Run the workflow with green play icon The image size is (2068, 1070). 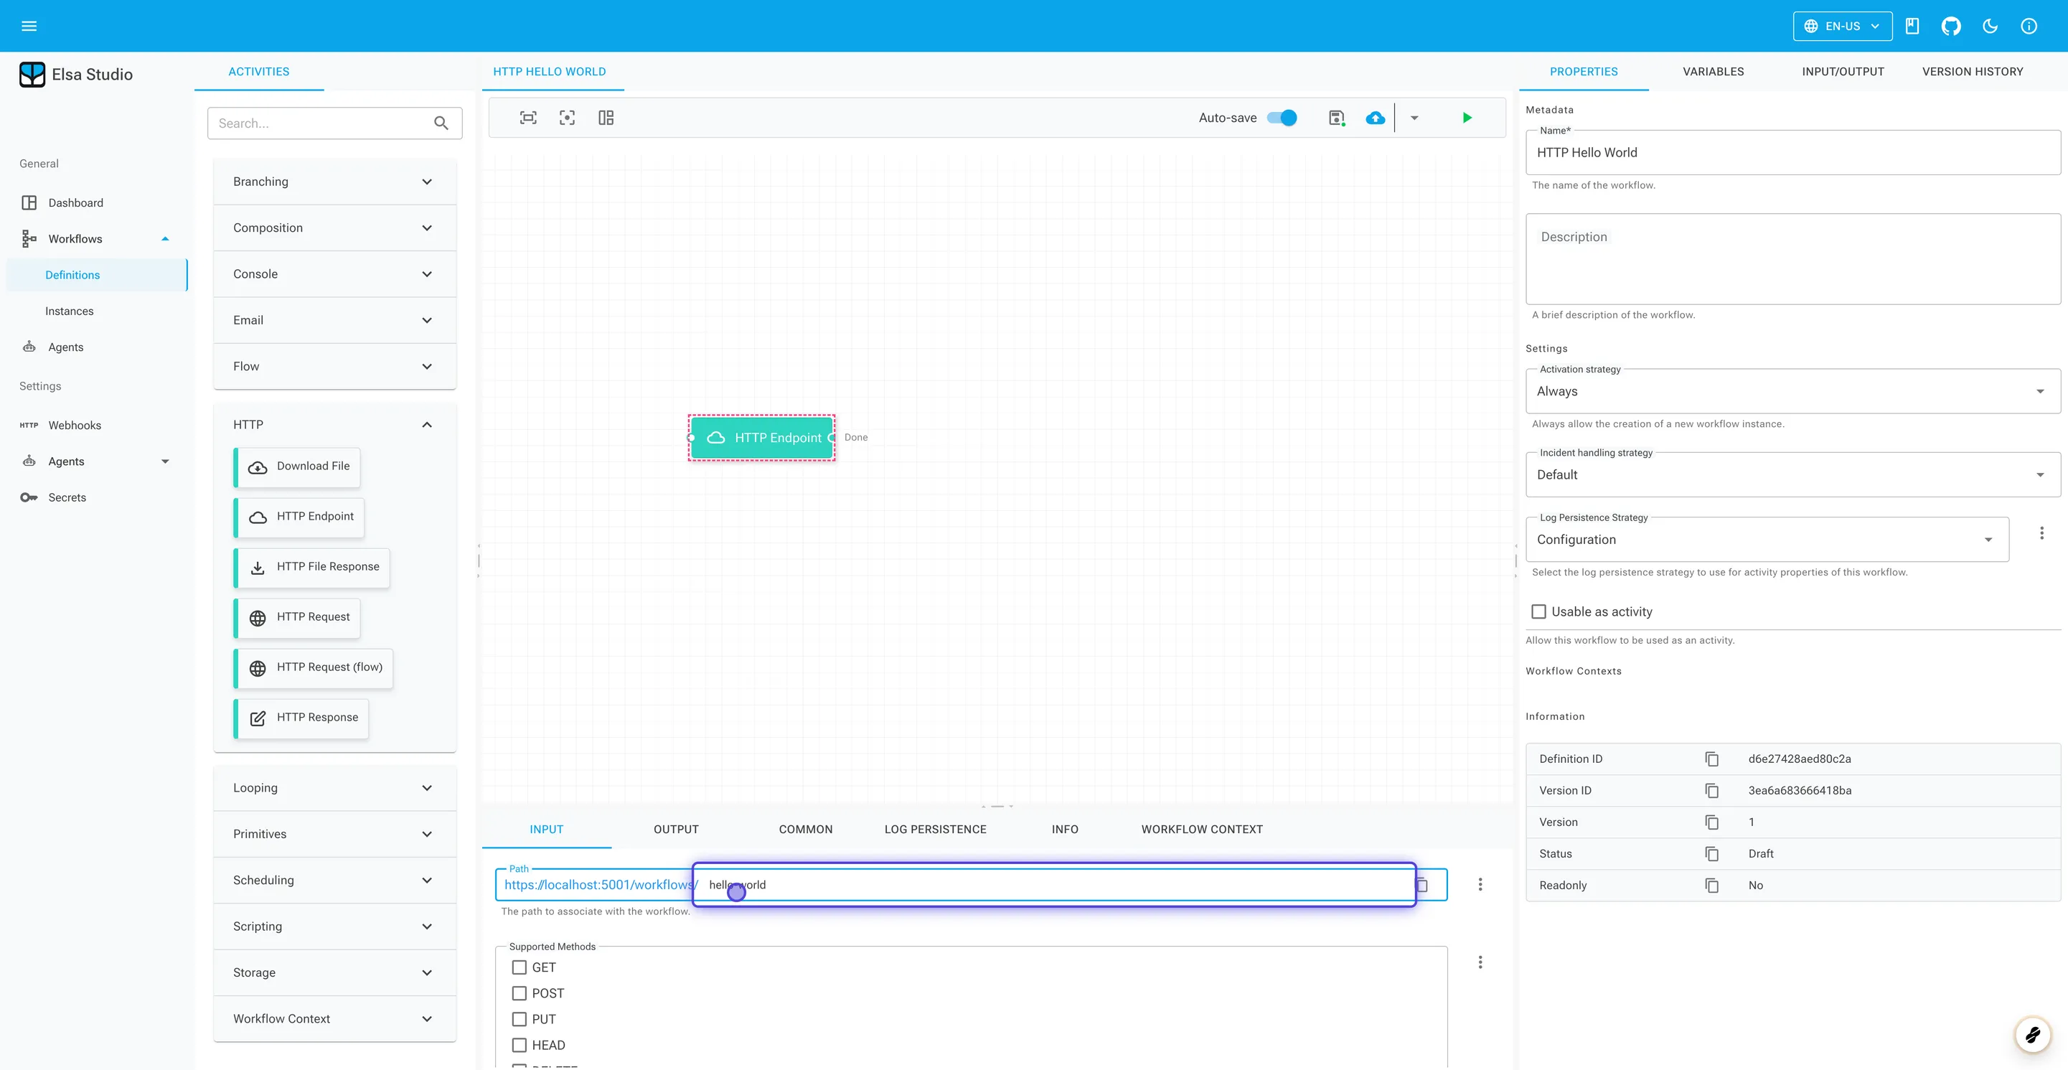click(x=1467, y=118)
